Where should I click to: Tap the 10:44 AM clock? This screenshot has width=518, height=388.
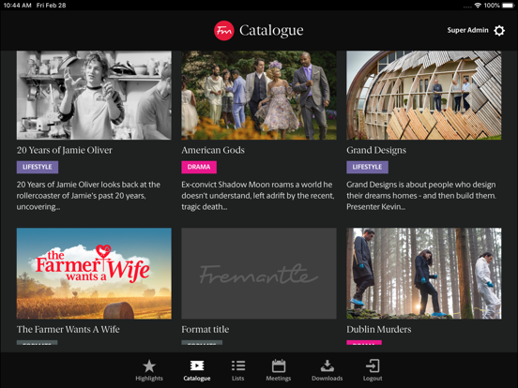point(17,6)
